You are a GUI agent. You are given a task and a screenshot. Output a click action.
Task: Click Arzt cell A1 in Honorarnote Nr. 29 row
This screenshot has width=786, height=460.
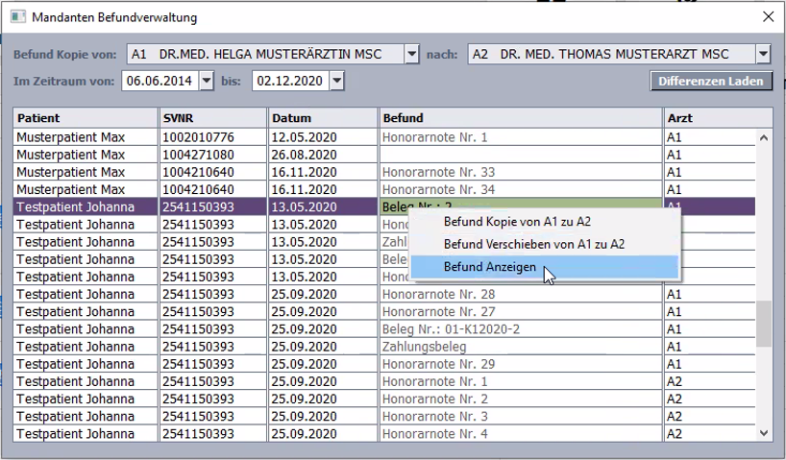710,364
